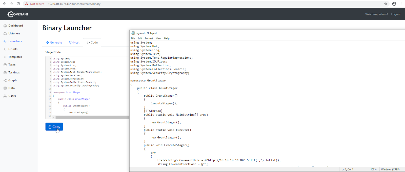Click 'Ln 1, Col 1' in Notepad status bar
The width and height of the screenshot is (405, 172).
tap(347, 169)
